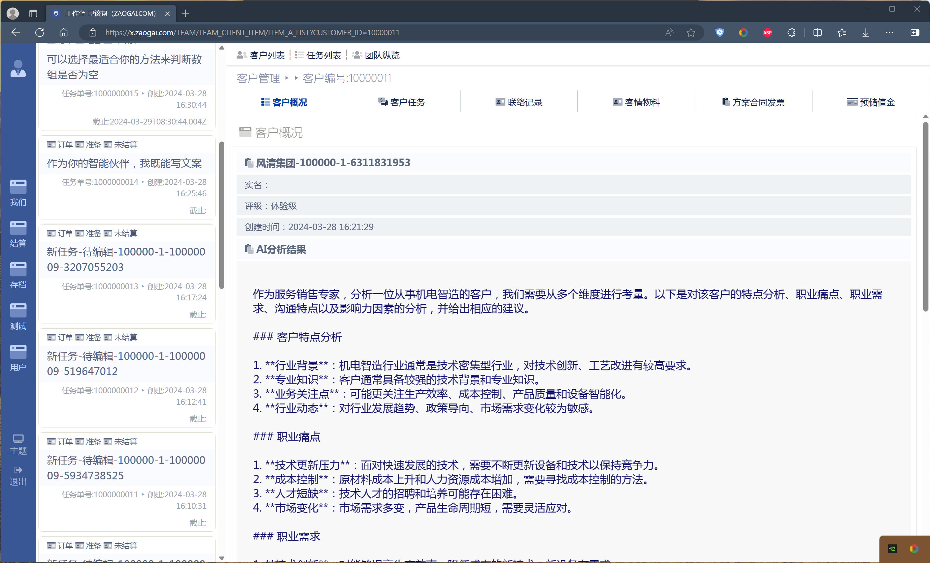Select the 预储值金 tab
930x563 pixels.
point(871,102)
